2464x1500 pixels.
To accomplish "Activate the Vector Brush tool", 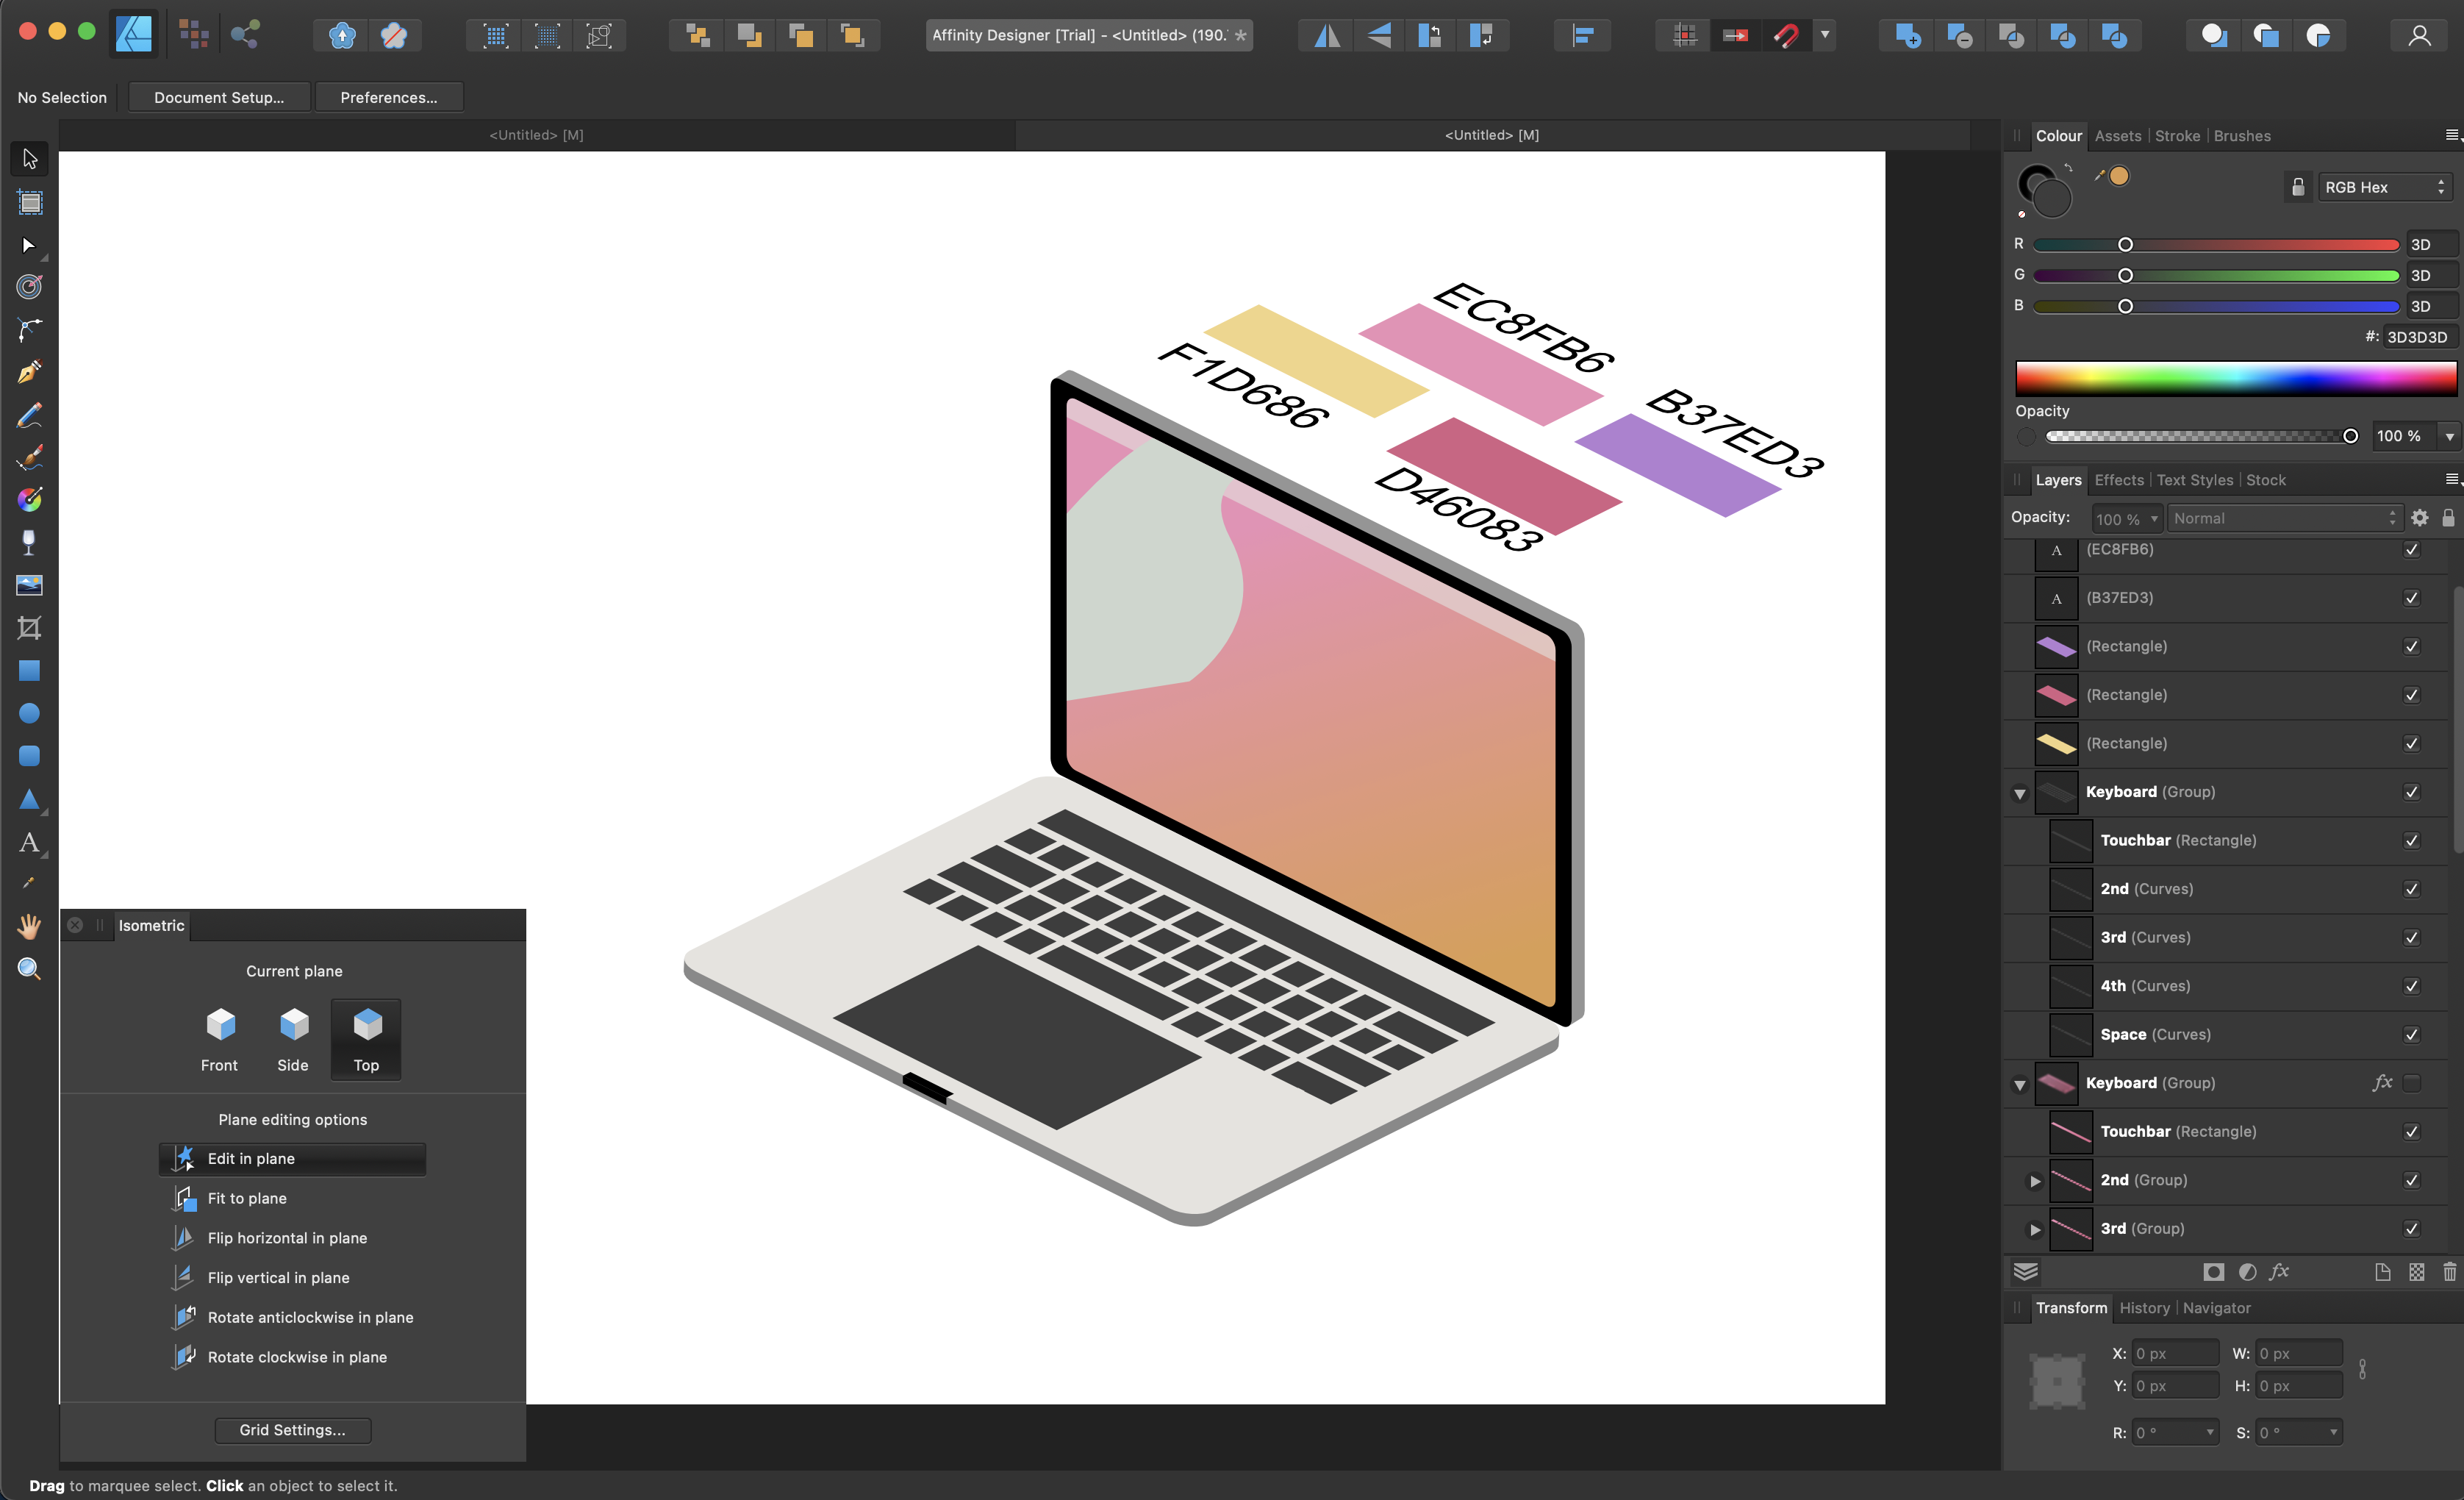I will click(x=29, y=457).
